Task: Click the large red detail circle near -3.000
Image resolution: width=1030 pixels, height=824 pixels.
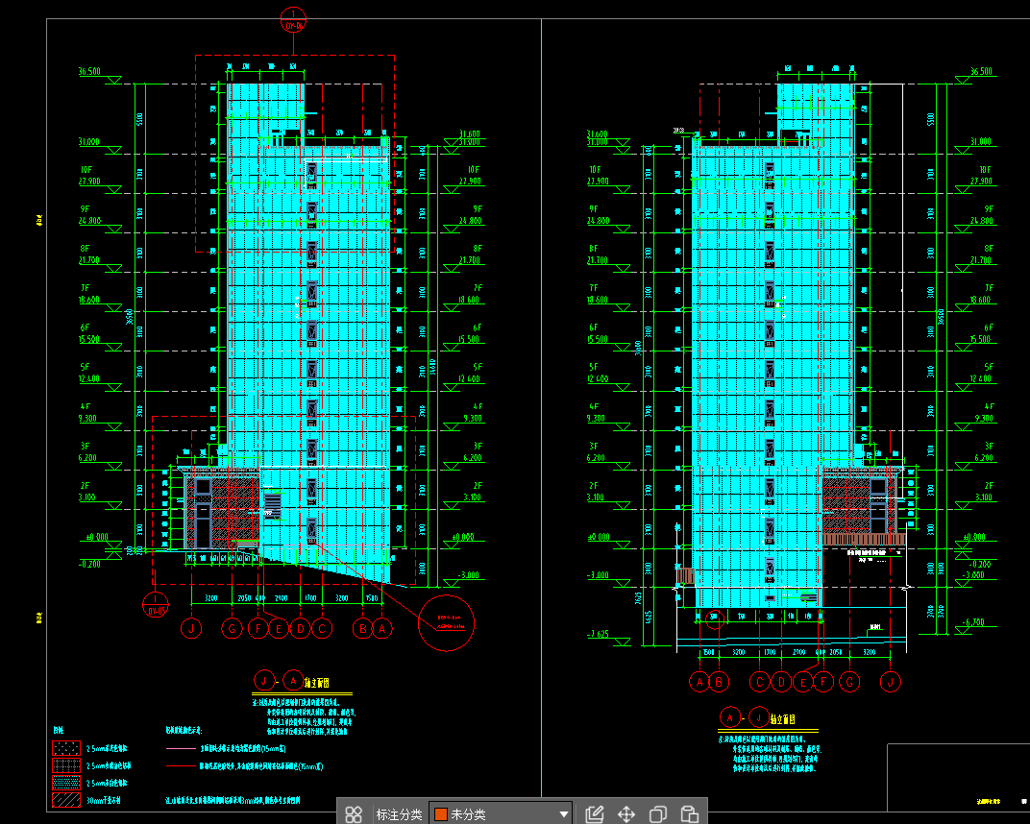Action: [447, 622]
